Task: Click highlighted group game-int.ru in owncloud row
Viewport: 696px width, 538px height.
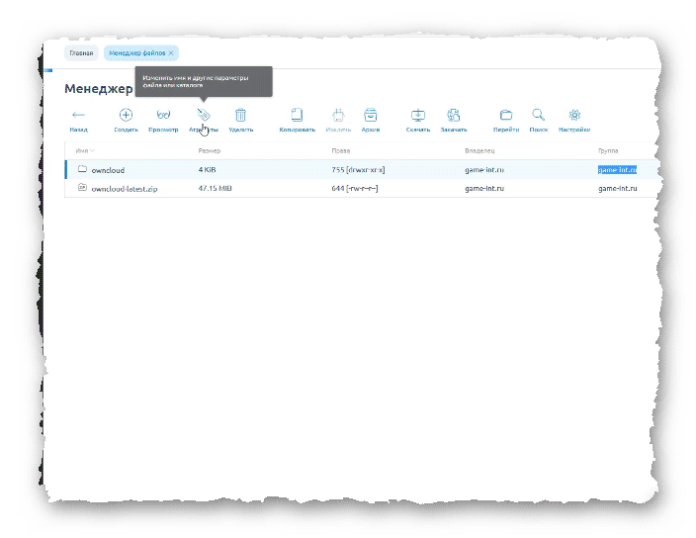Action: pyautogui.click(x=618, y=169)
